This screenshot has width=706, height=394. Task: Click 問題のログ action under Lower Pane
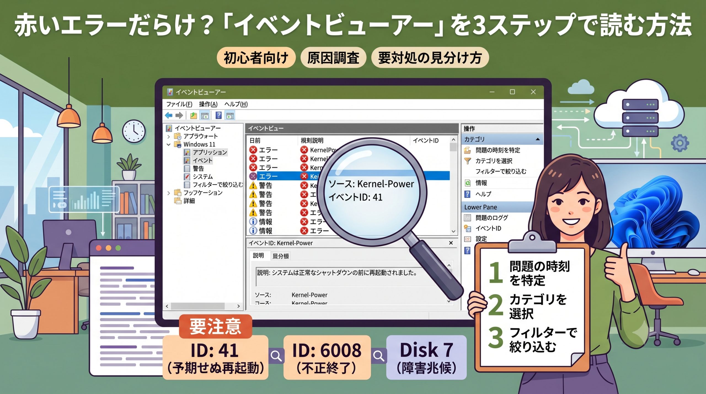pyautogui.click(x=486, y=218)
